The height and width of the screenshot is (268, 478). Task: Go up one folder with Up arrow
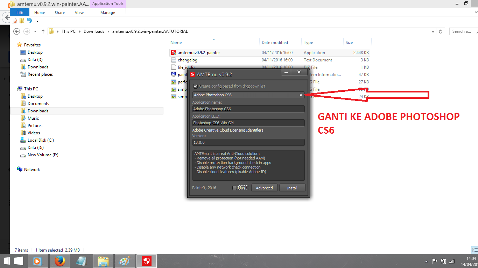pyautogui.click(x=43, y=31)
